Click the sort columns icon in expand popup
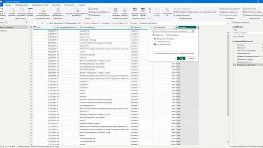 click(x=193, y=31)
